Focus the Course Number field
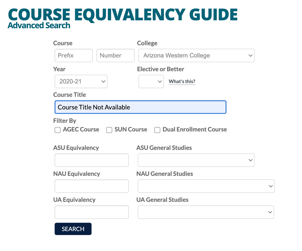The width and height of the screenshot is (302, 251). 115,55
